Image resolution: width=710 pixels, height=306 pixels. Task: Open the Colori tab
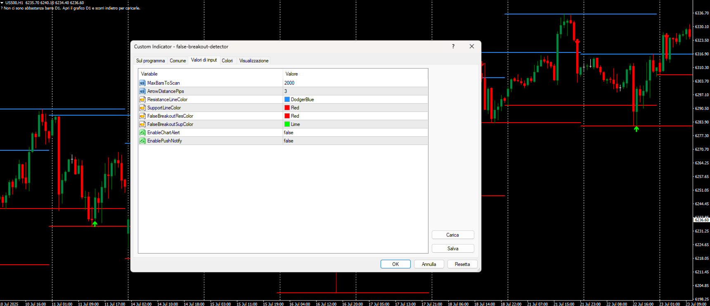tap(227, 61)
